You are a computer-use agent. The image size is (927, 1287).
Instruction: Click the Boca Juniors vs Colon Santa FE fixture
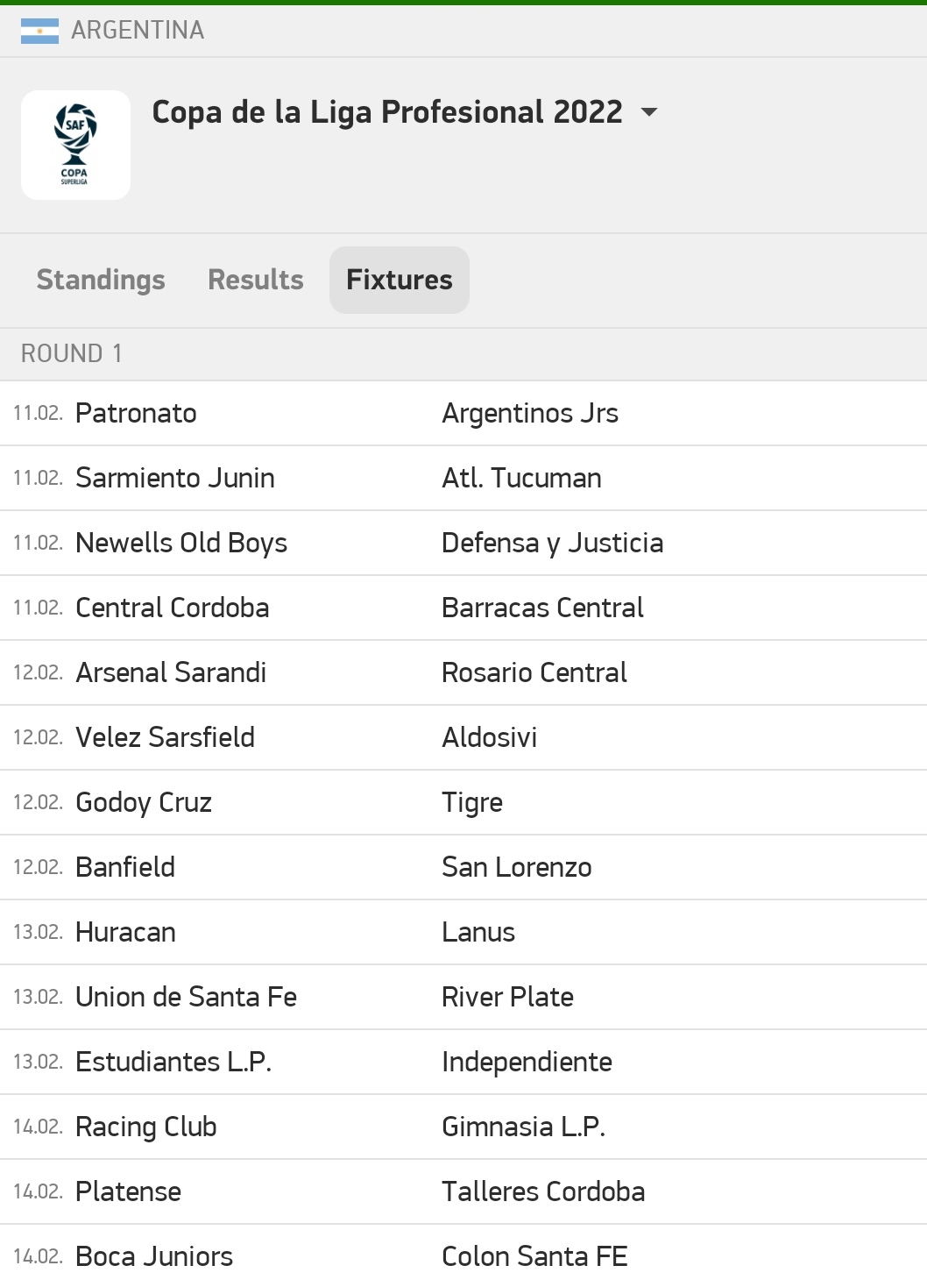coord(463,1256)
